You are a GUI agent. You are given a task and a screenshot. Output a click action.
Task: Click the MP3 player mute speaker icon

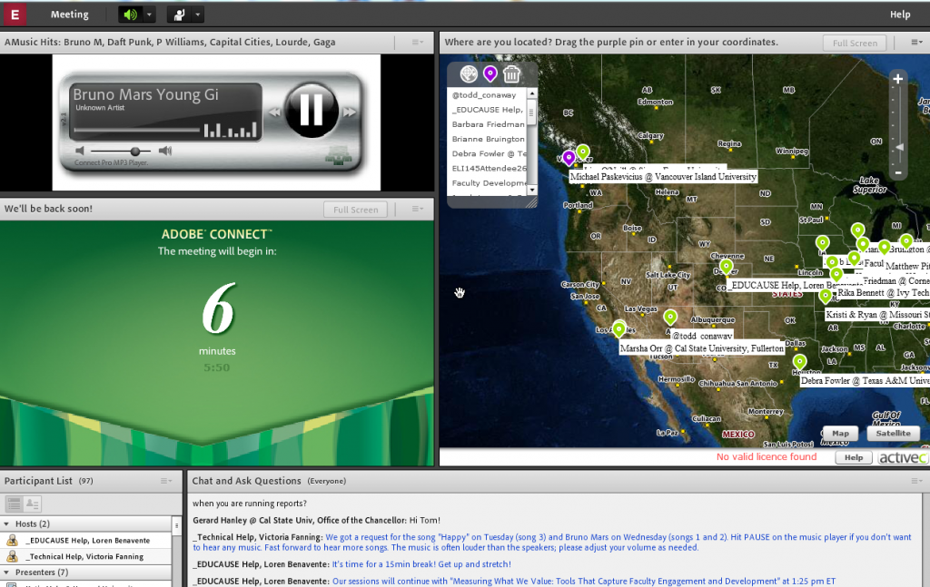pyautogui.click(x=80, y=151)
